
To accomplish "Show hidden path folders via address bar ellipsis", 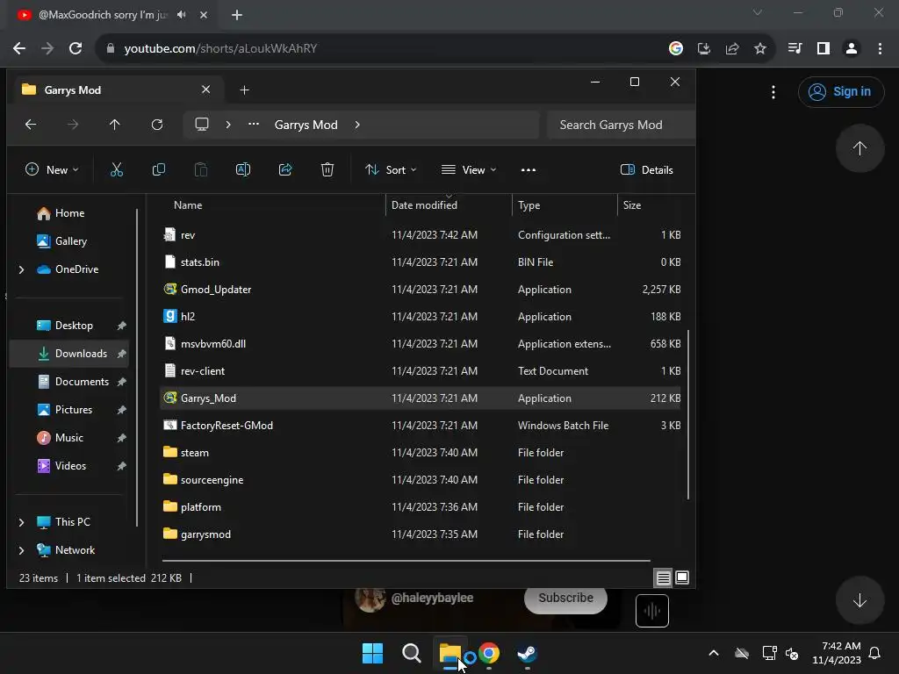I will click(x=254, y=125).
